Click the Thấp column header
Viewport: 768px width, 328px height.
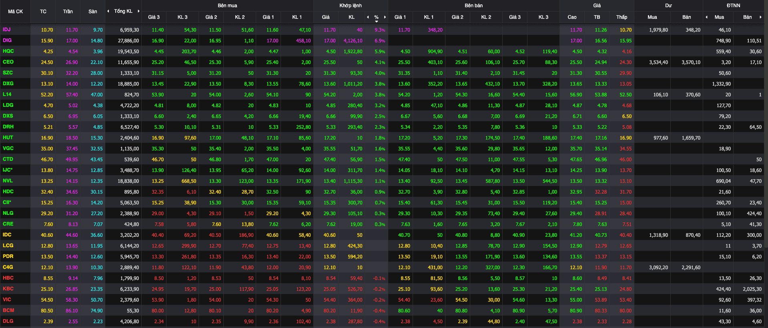(x=622, y=17)
